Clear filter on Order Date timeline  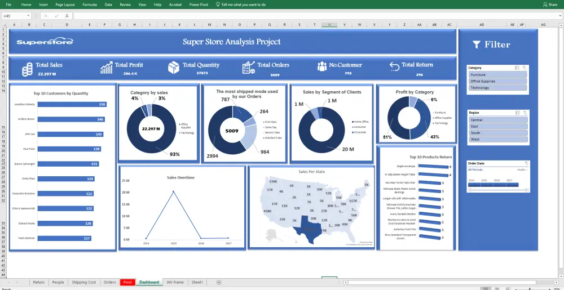point(526,163)
